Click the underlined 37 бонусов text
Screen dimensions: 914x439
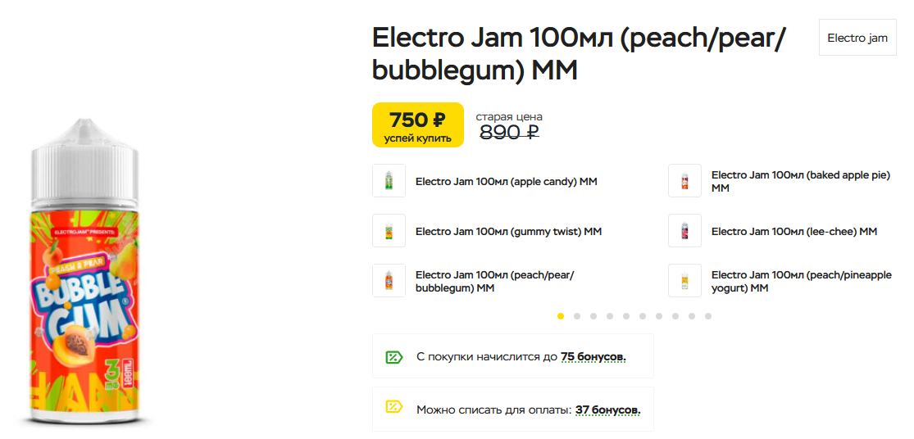point(607,409)
